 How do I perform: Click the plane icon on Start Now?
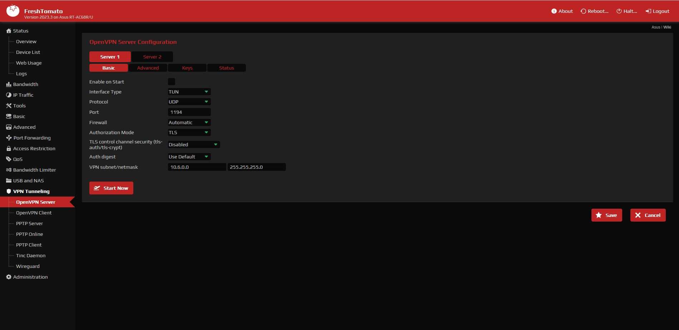(96, 188)
